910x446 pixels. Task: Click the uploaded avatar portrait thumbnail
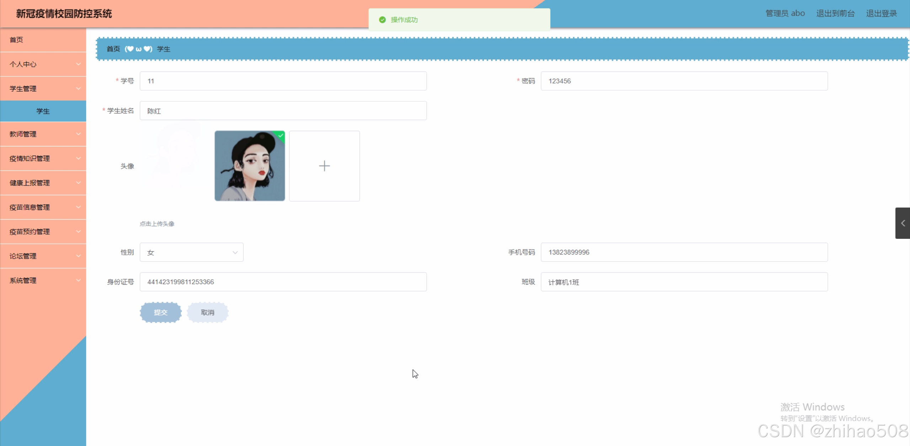click(250, 166)
